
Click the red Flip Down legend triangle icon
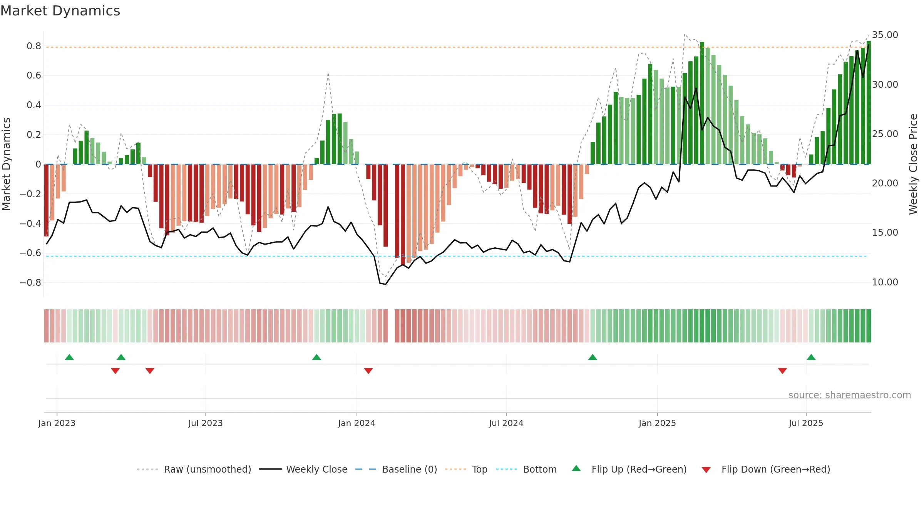tap(706, 470)
